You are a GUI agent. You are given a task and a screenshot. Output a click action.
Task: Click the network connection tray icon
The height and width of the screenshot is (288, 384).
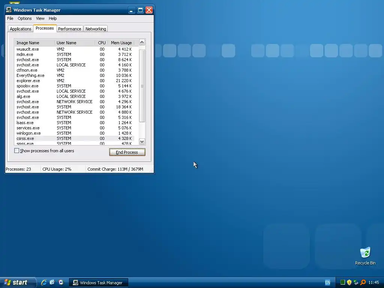coord(356,282)
